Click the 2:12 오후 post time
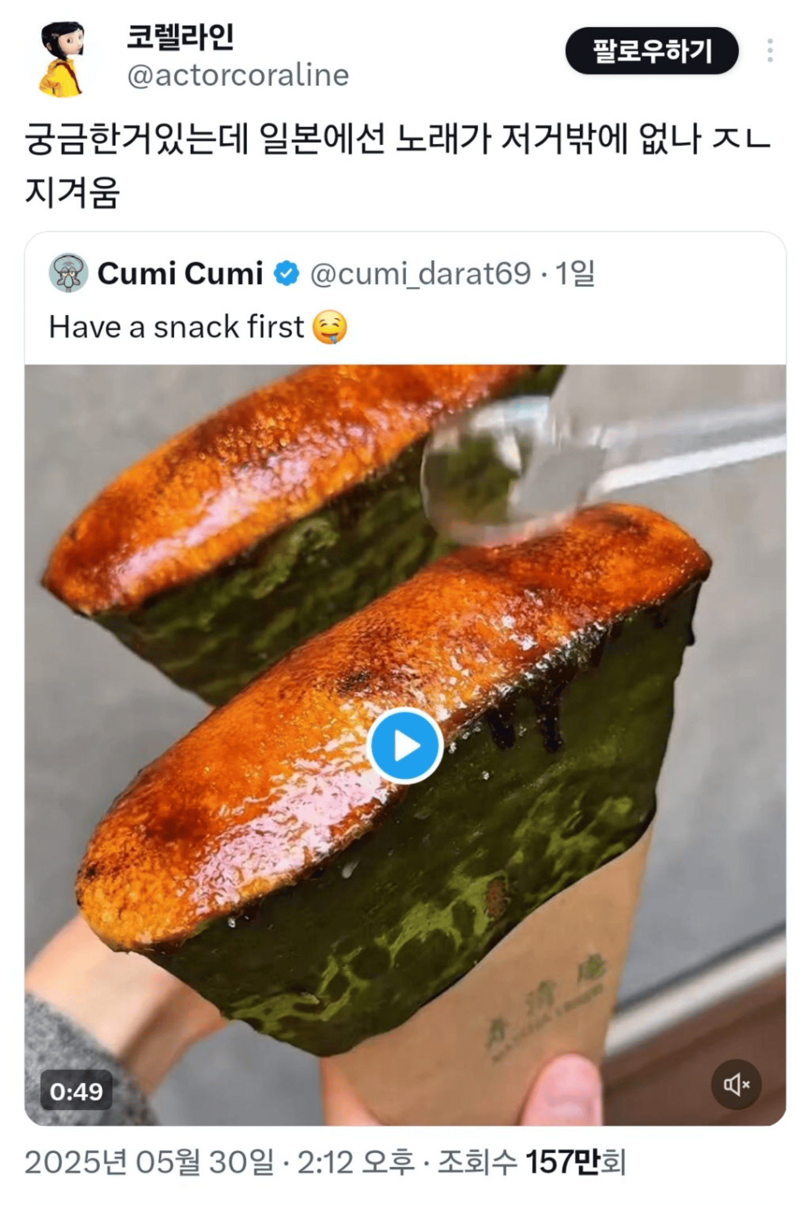This screenshot has height=1205, width=810. [x=355, y=1162]
